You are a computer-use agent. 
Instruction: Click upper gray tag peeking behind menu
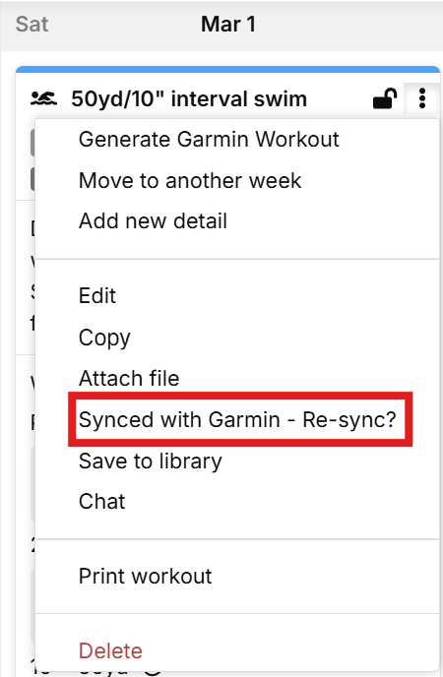pos(32,144)
